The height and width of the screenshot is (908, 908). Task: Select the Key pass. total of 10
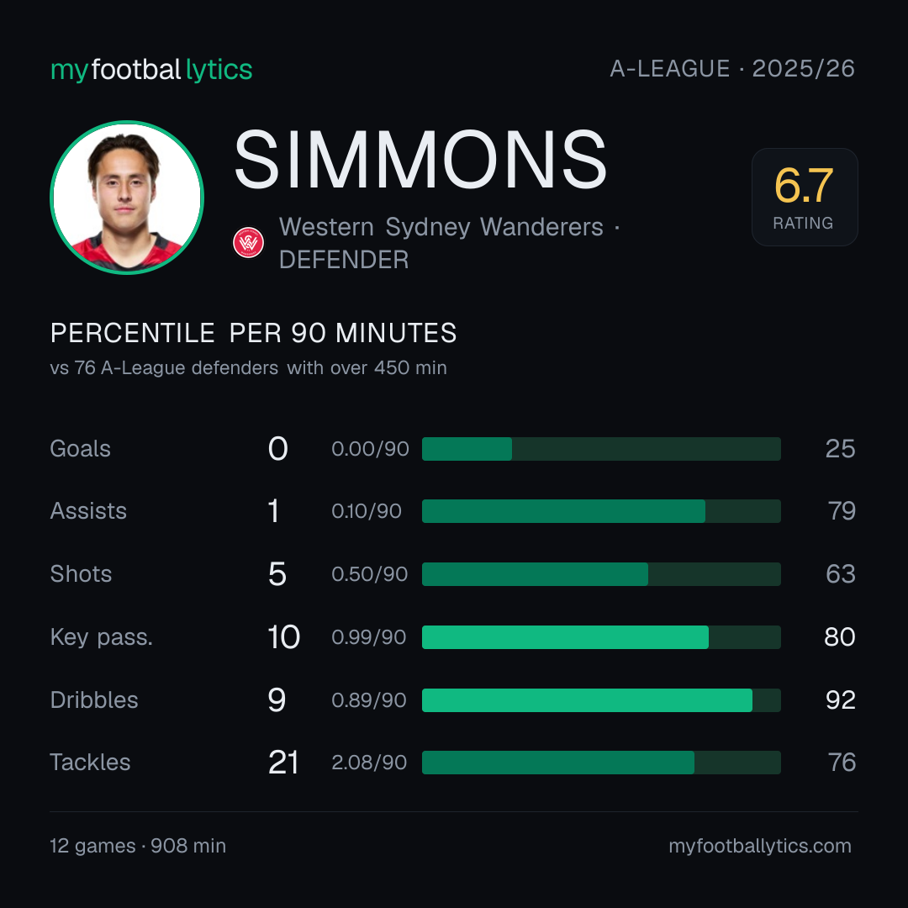pos(284,637)
